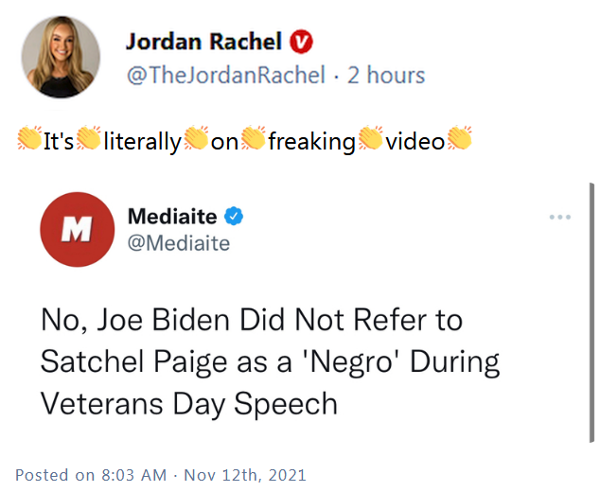Open the three-dot more options menu
The width and height of the screenshot is (600, 492).
560,217
